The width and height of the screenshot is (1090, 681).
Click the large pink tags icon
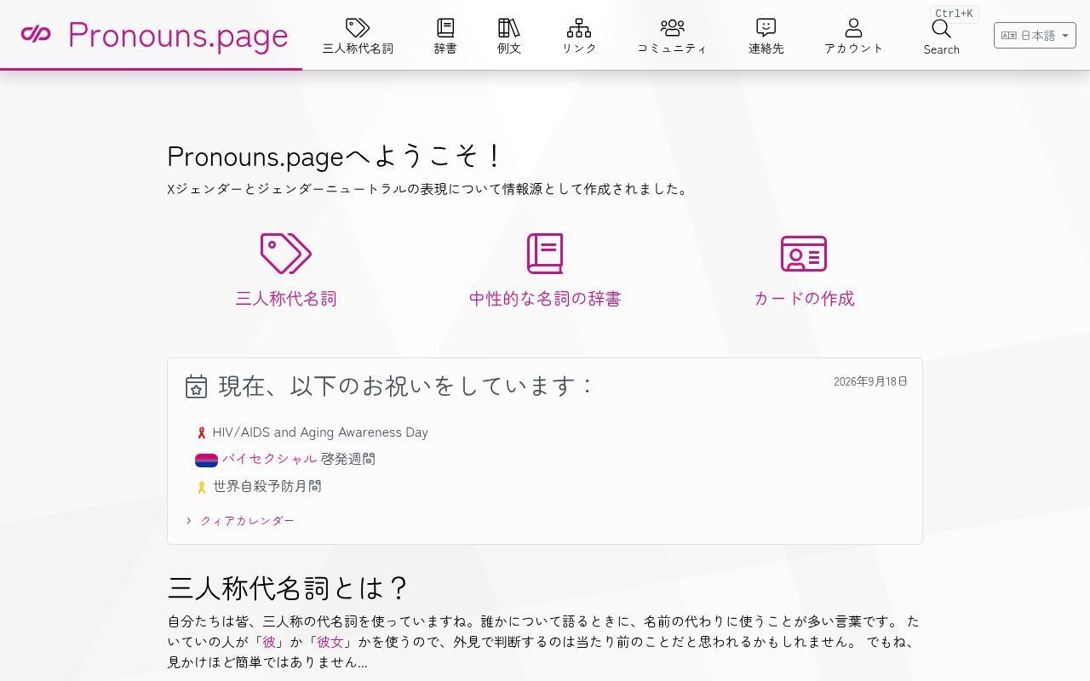click(286, 254)
